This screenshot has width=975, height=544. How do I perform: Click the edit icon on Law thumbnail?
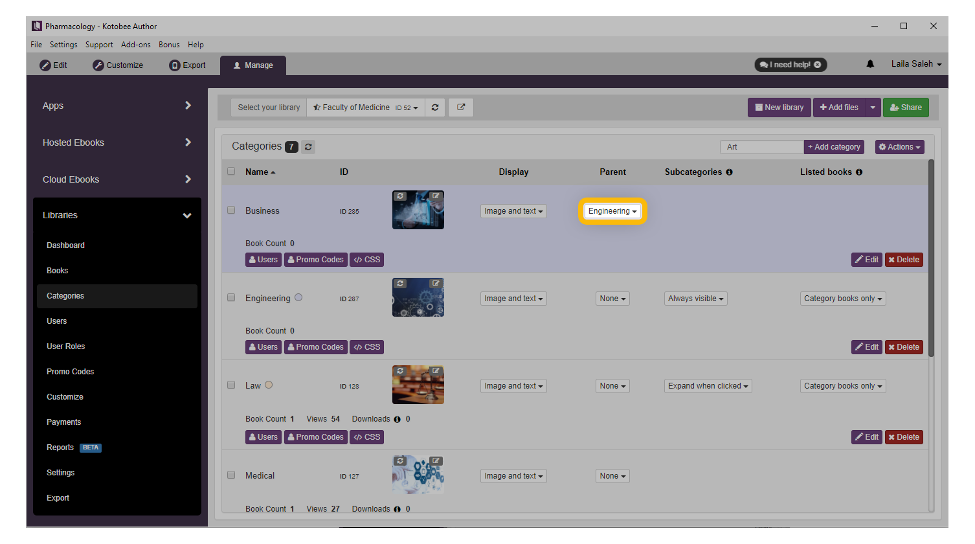coord(436,371)
